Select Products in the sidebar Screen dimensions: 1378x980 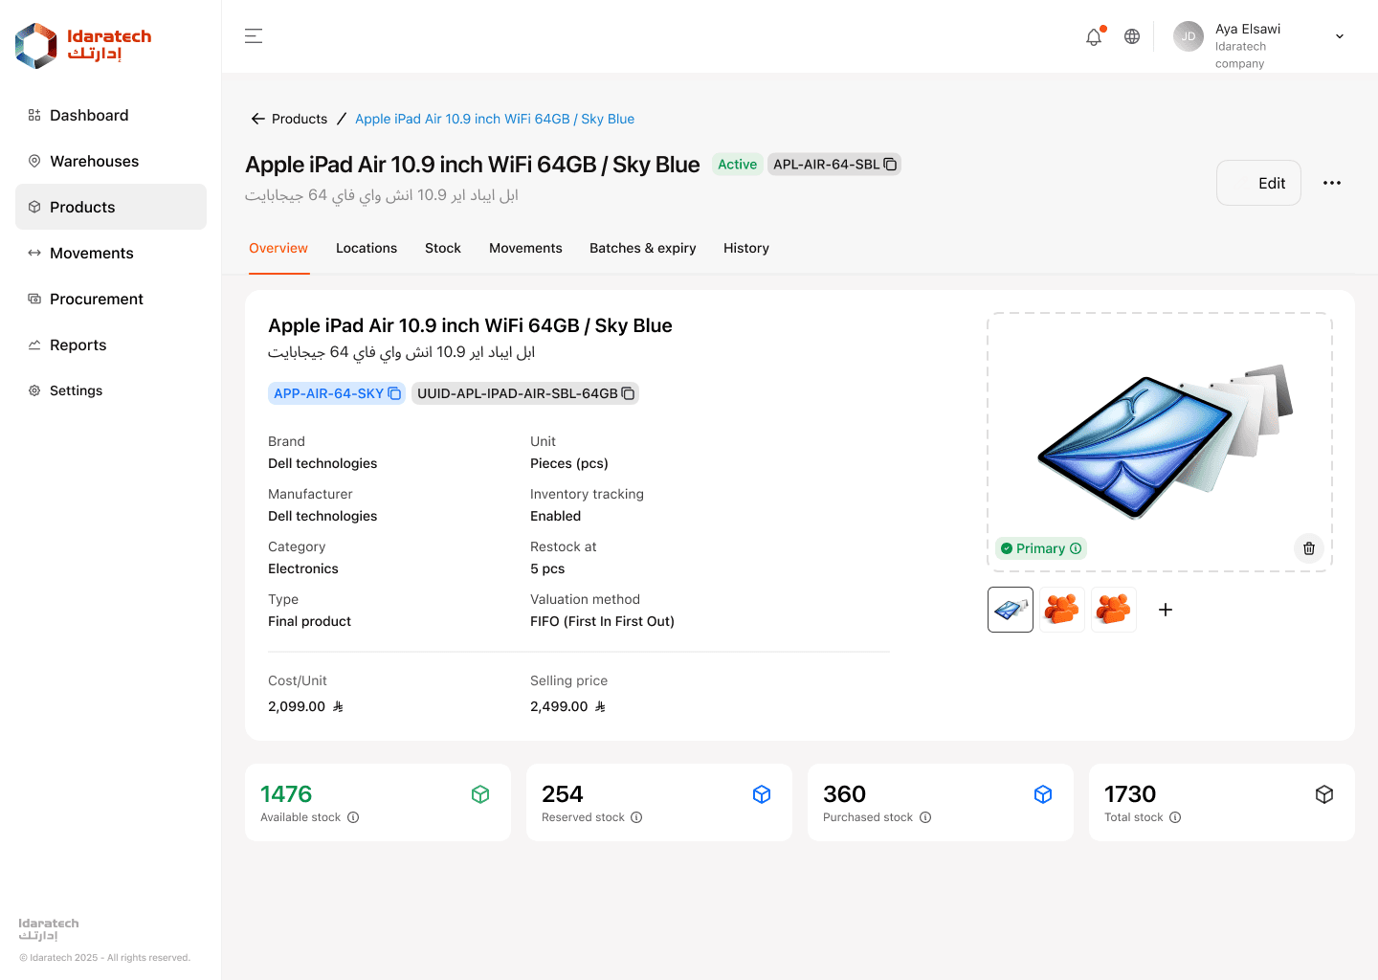[x=111, y=207]
